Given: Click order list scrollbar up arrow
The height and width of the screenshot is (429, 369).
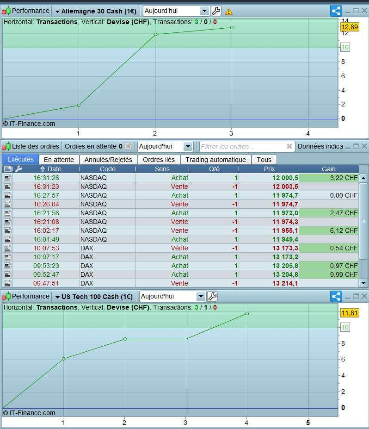Looking at the screenshot, I should (x=363, y=178).
